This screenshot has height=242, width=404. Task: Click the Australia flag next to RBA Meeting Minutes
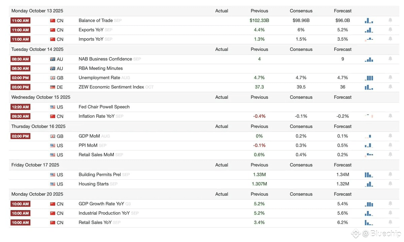[53, 69]
